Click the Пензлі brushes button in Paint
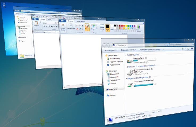Viewport: 196px width, 127px height. coord(87,27)
